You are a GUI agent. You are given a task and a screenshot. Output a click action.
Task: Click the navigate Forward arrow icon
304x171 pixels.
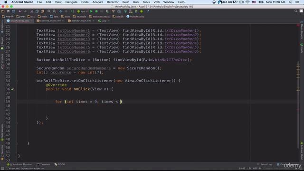click(66, 11)
